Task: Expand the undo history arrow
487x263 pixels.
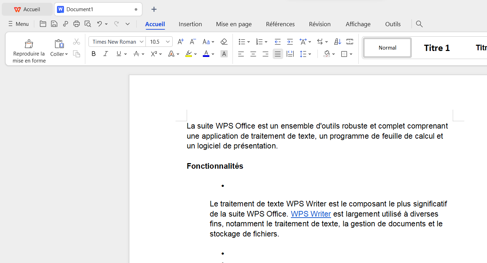Action: point(106,24)
